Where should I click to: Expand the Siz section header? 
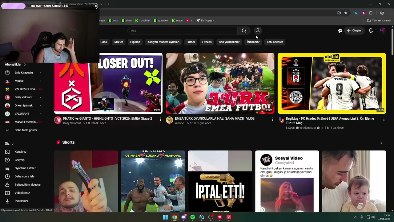(9, 144)
